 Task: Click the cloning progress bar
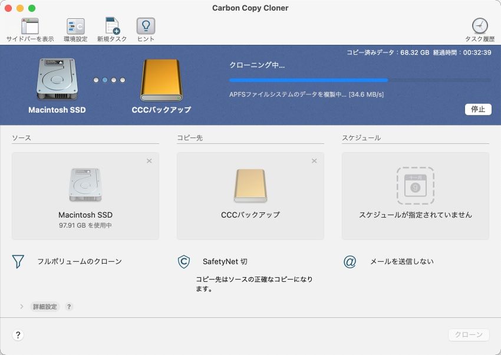coord(360,80)
